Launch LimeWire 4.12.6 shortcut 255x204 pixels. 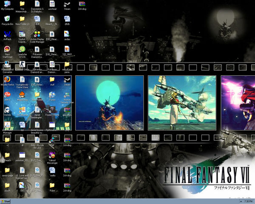coord(22,52)
